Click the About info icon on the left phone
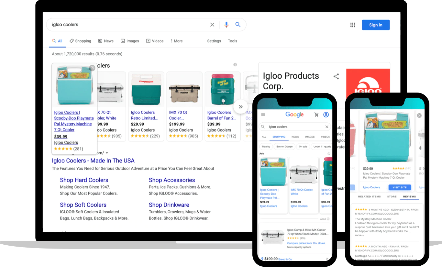The image size is (442, 267). [x=328, y=219]
